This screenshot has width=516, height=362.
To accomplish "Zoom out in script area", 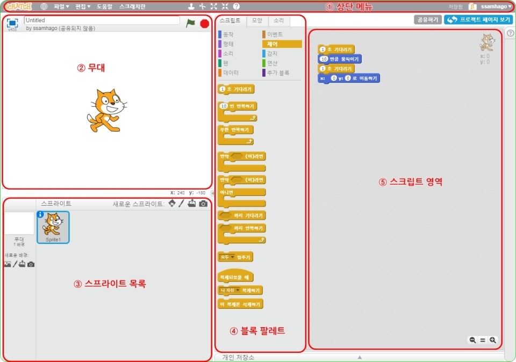I will coord(472,340).
